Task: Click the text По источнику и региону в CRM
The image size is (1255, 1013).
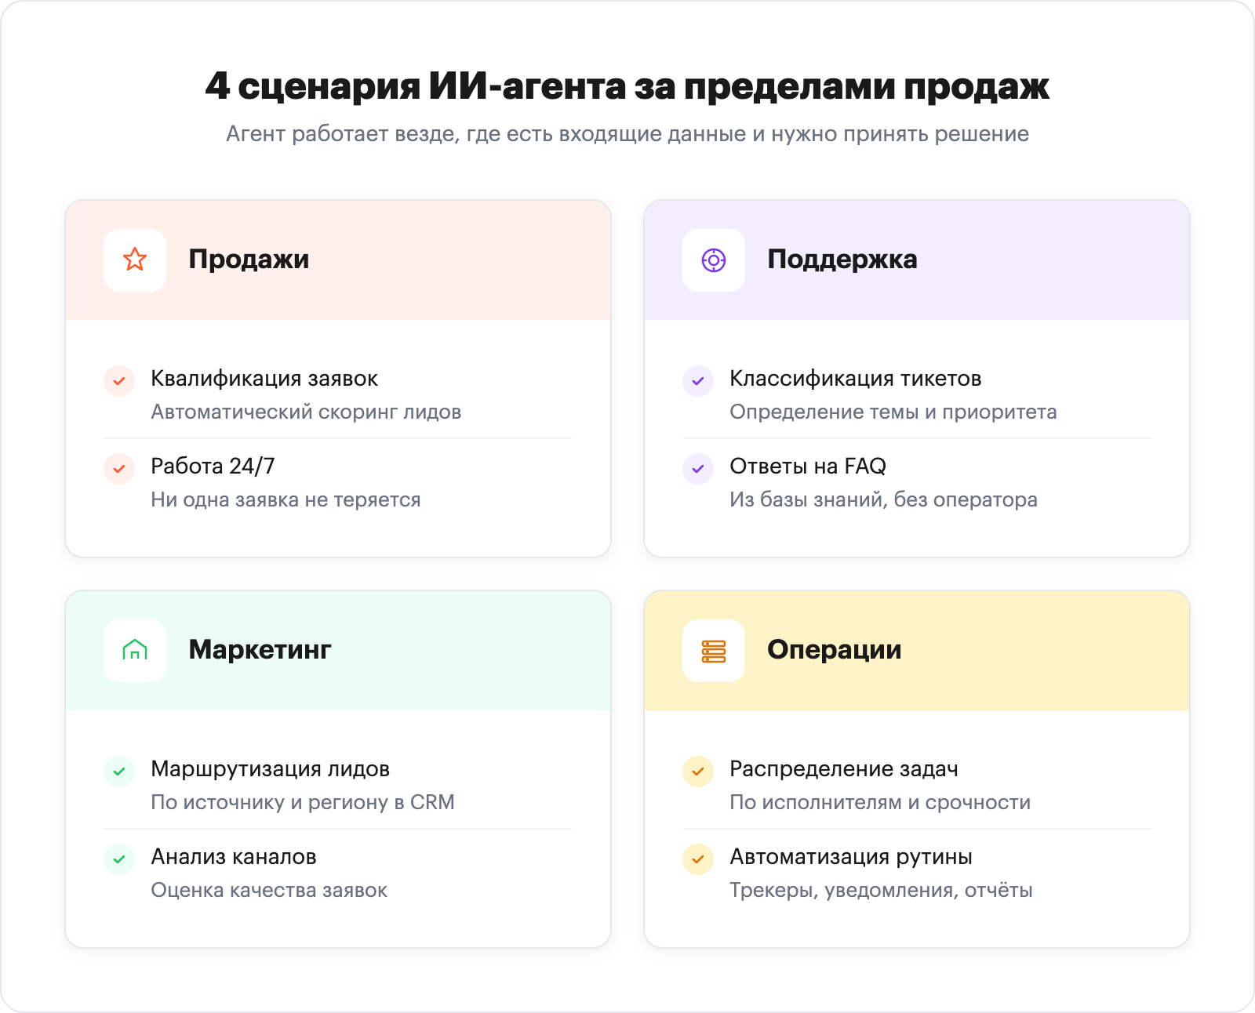Action: pyautogui.click(x=303, y=803)
